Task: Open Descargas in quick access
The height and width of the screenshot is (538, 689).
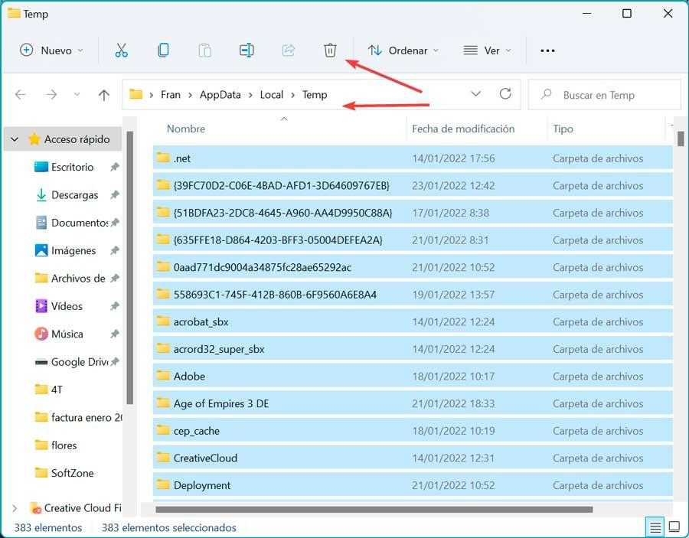Action: 74,195
